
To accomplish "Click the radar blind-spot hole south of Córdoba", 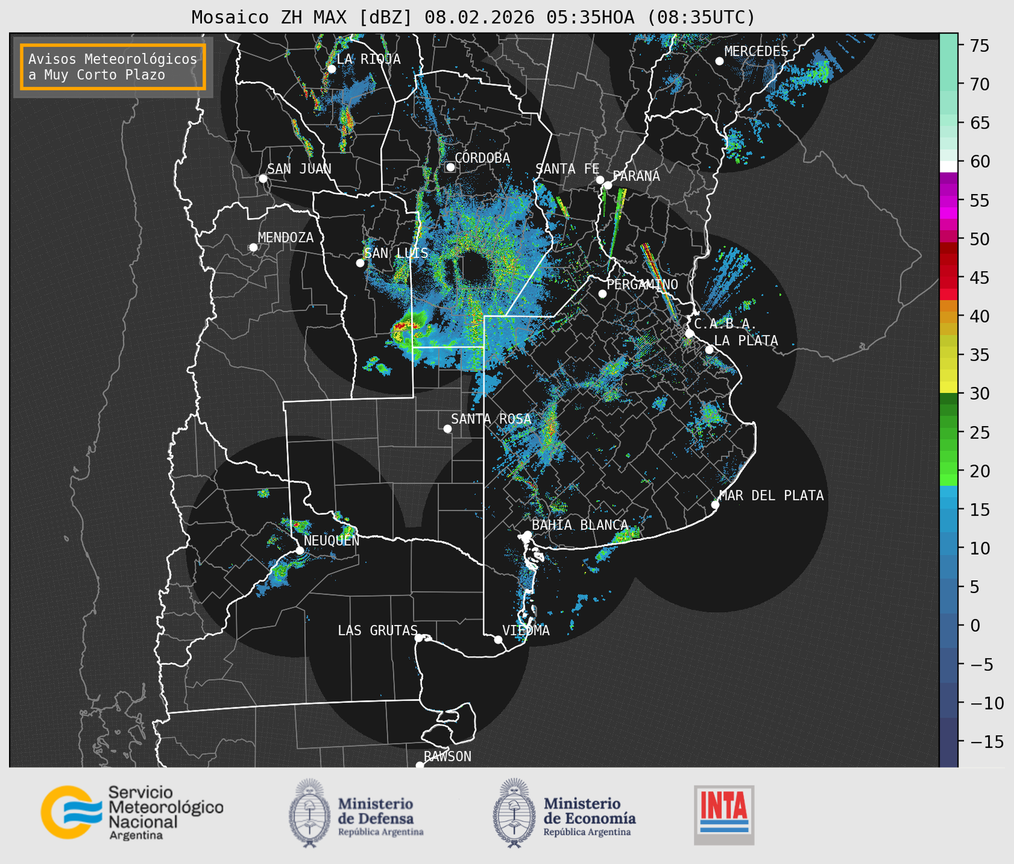I will pos(475,269).
